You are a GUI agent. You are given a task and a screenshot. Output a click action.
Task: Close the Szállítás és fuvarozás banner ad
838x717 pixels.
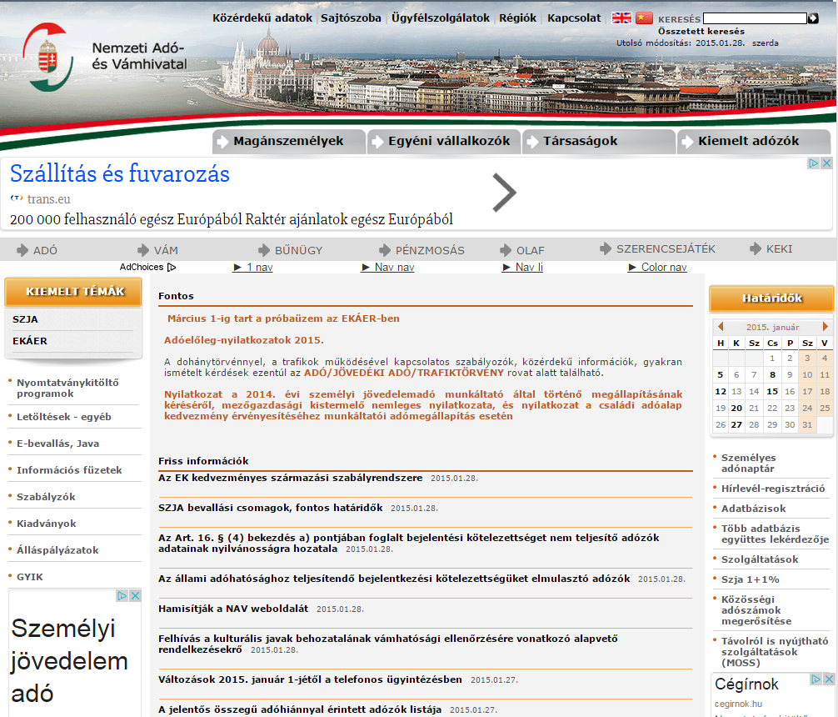coord(826,163)
